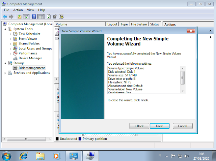Click the Task Scheduler clock icon

pyautogui.click(x=15, y=34)
